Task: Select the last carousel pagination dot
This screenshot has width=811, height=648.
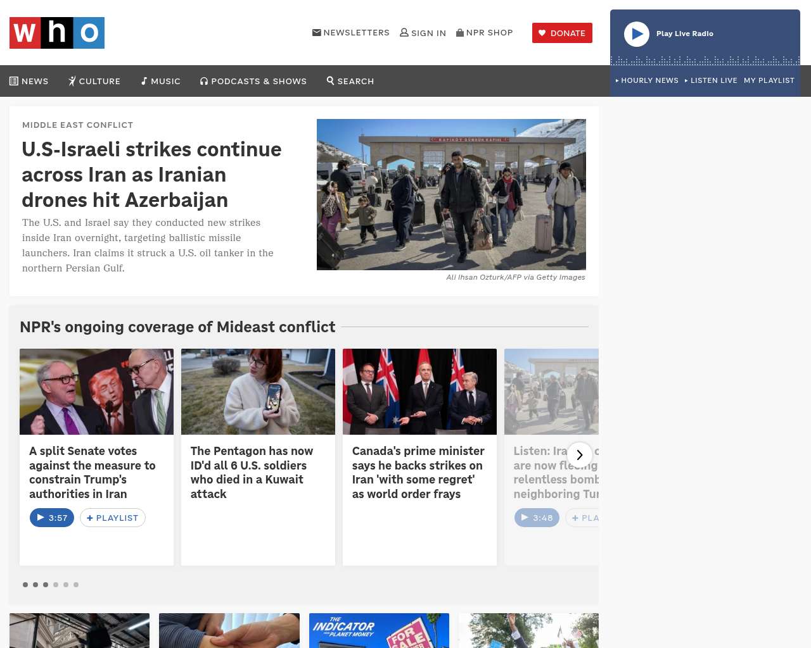Action: pos(76,585)
